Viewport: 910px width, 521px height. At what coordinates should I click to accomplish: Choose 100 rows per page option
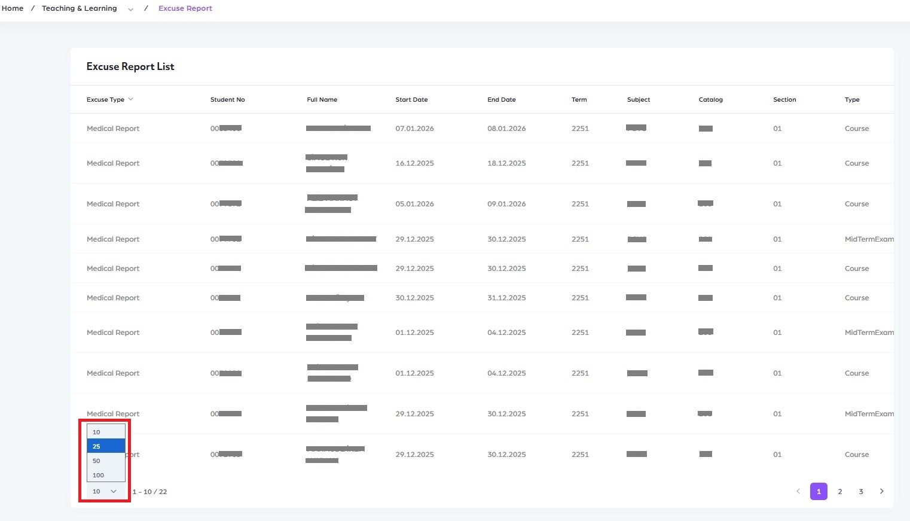[106, 475]
